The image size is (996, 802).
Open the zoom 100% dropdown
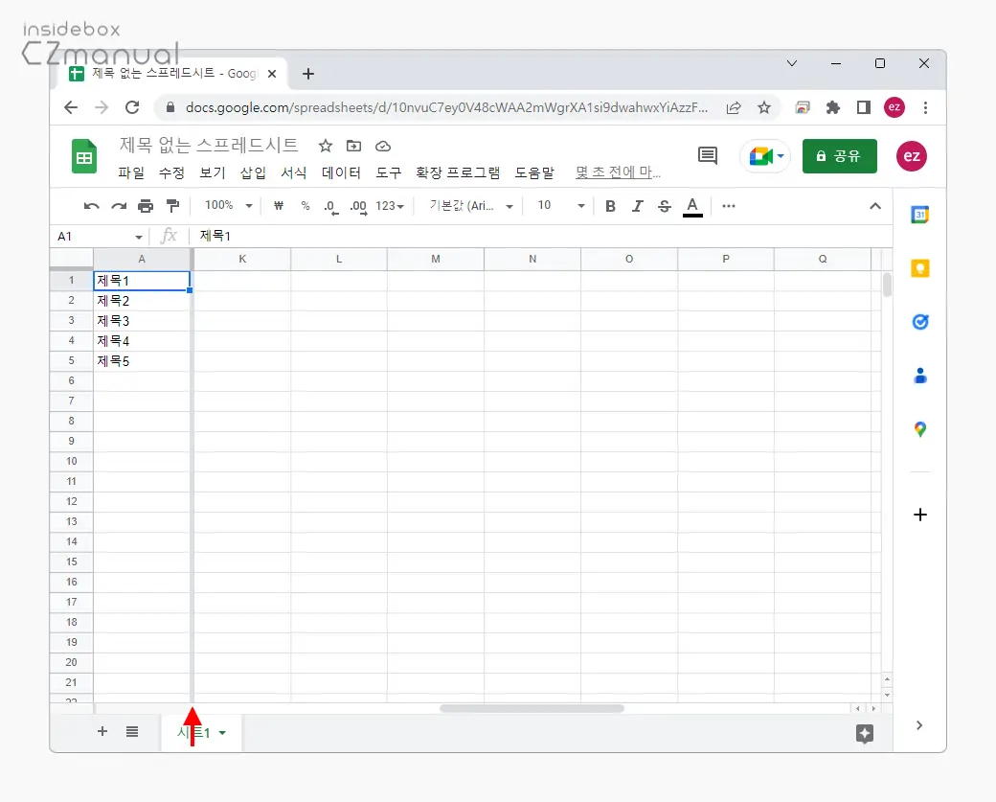pos(228,206)
